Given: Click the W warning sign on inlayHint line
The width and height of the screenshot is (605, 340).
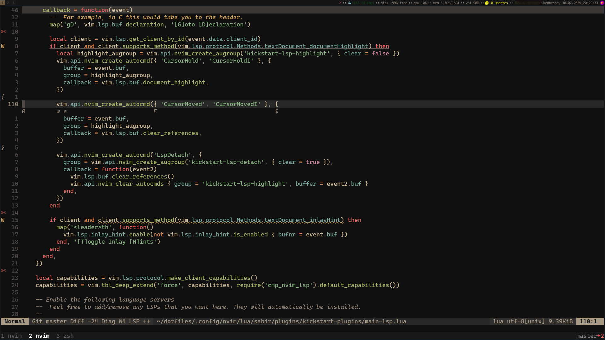Looking at the screenshot, I should tap(3, 220).
